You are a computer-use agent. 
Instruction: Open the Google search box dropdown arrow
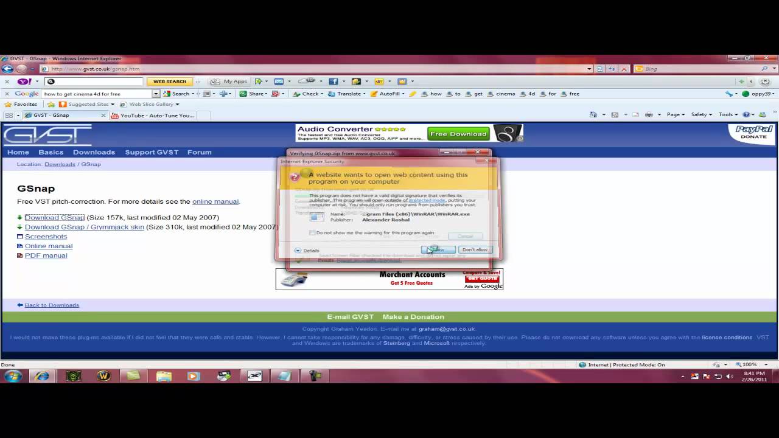click(x=156, y=94)
